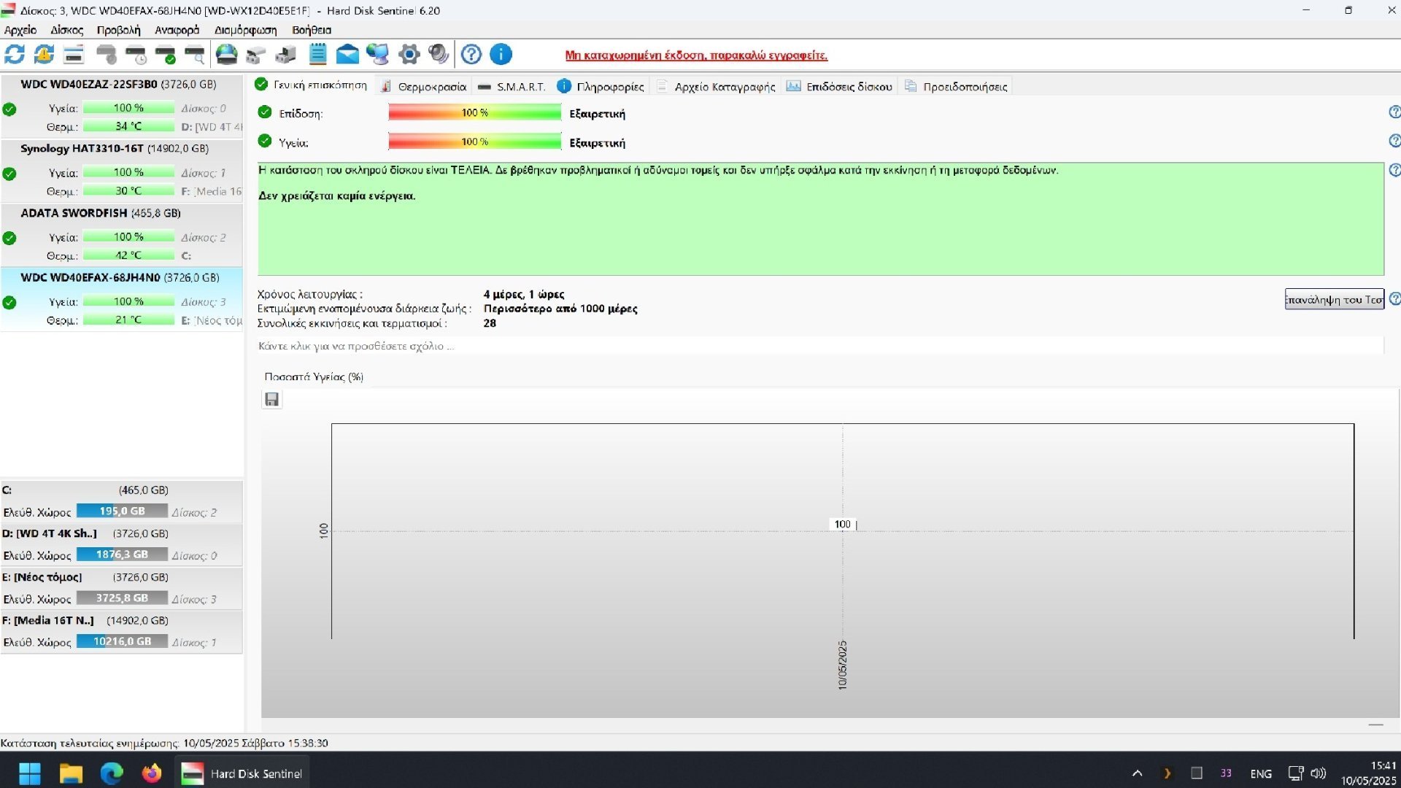This screenshot has height=788, width=1401.
Task: Open help question mark toolbar icon
Action: coord(471,54)
